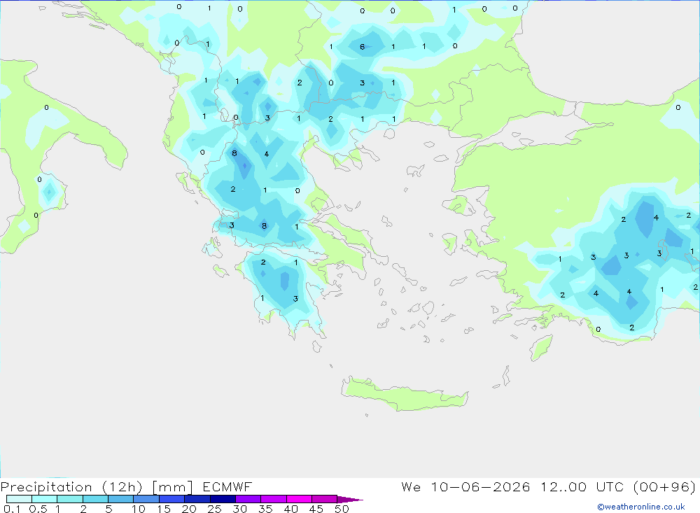Click the '(00+96)' forecast offset text
Image resolution: width=700 pixels, height=513 pixels.
pos(664,486)
